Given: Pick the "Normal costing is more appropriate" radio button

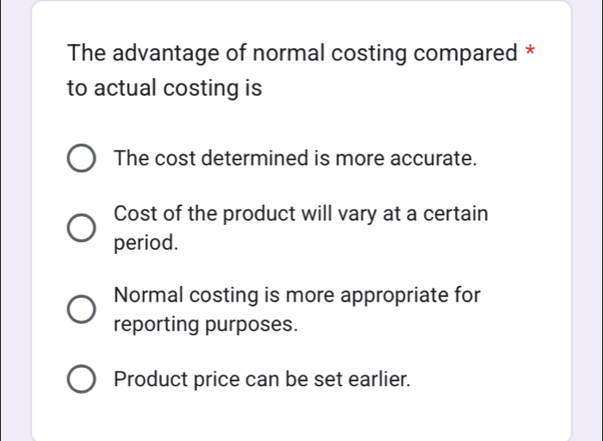Looking at the screenshot, I should (82, 310).
